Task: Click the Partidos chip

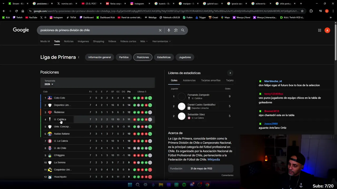Action: tap(124, 57)
